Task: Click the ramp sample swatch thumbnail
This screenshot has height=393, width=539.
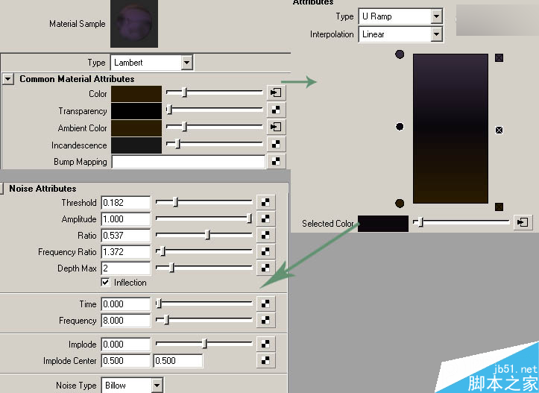Action: point(497,20)
